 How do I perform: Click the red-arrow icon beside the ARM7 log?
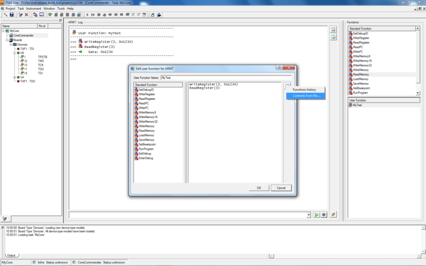(333, 30)
